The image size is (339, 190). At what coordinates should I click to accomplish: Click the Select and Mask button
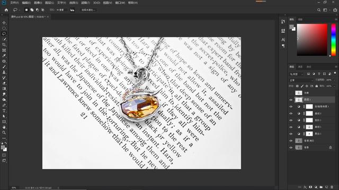click(88, 10)
